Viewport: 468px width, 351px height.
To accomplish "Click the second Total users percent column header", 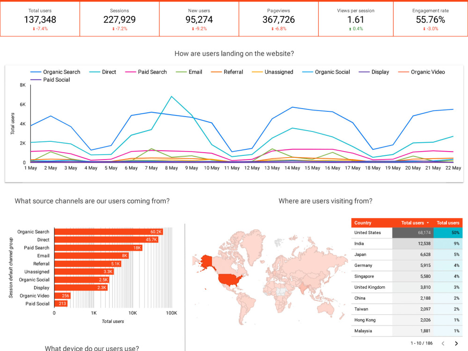I will point(448,223).
